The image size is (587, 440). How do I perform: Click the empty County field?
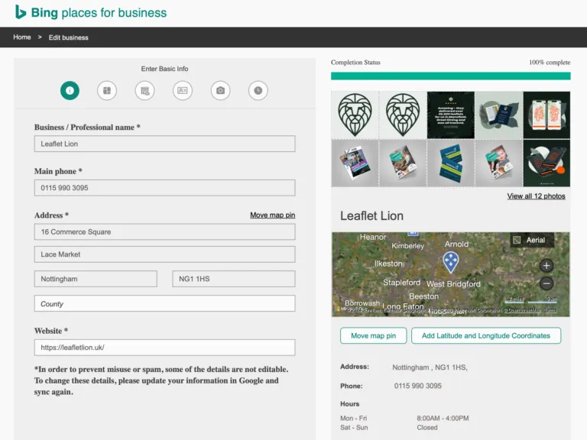[164, 304]
